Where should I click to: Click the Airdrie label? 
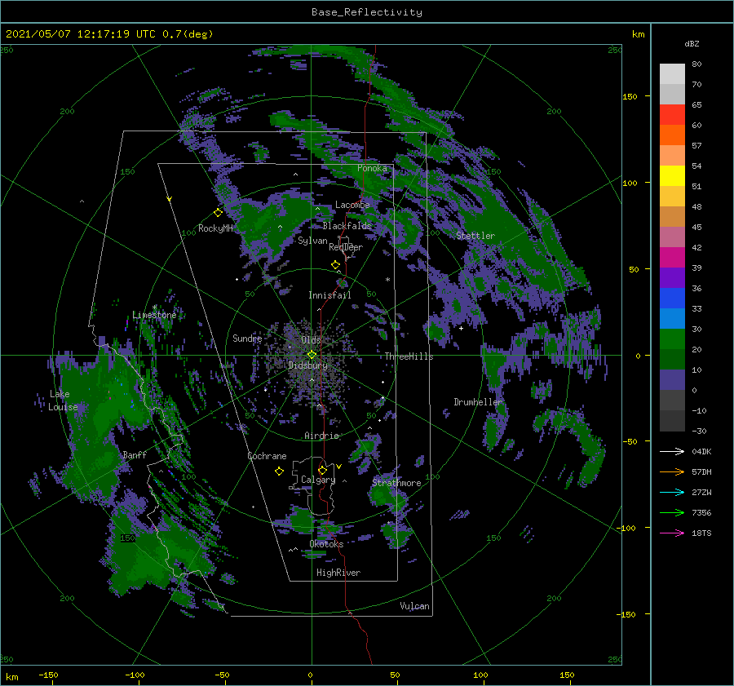tap(321, 436)
